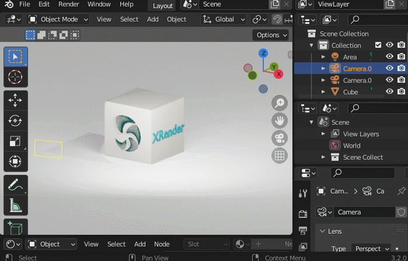Screen dimensions: 408x261
Task: Activate the Move tool
Action: [x=15, y=101]
